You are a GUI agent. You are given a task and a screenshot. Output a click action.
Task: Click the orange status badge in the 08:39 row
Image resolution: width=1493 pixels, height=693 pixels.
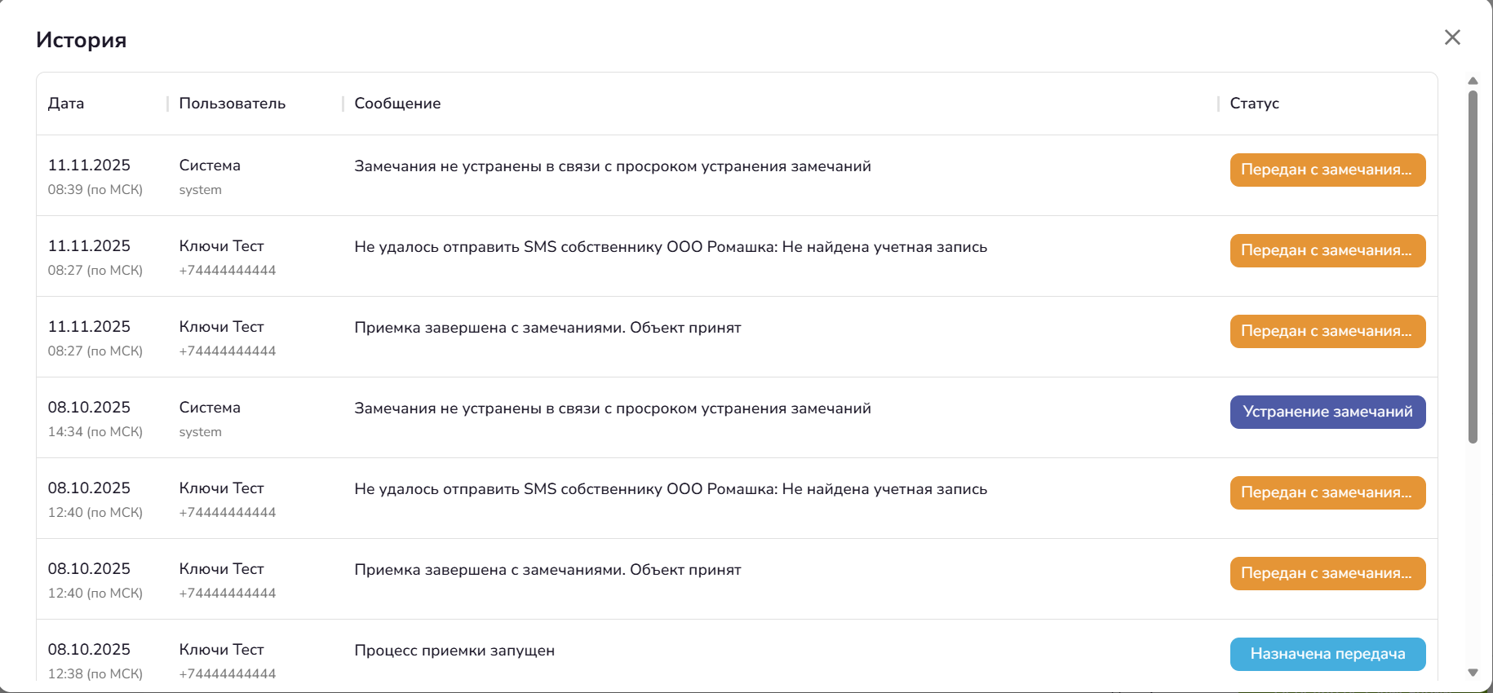coord(1327,170)
